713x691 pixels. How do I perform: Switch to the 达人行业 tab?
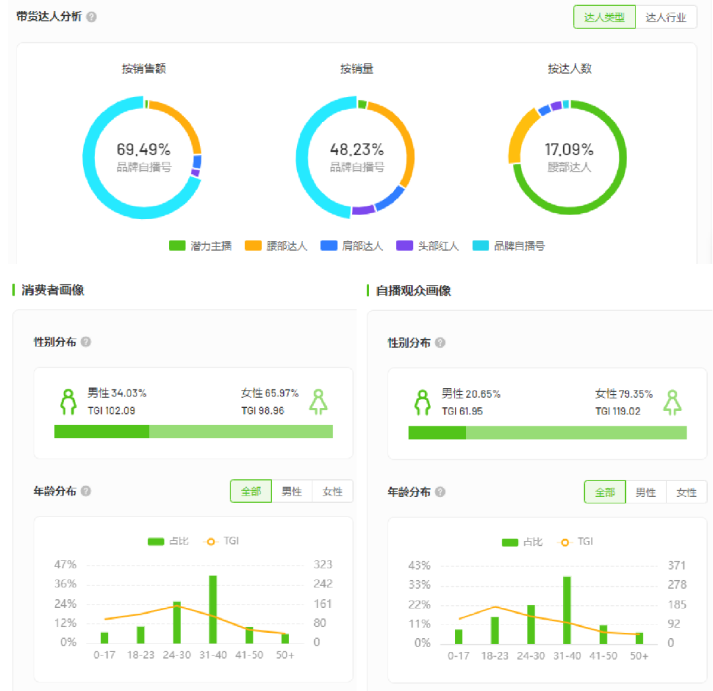coord(666,17)
